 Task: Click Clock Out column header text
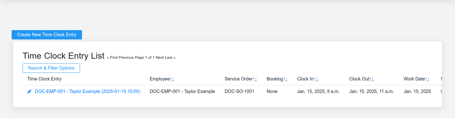coord(359,79)
